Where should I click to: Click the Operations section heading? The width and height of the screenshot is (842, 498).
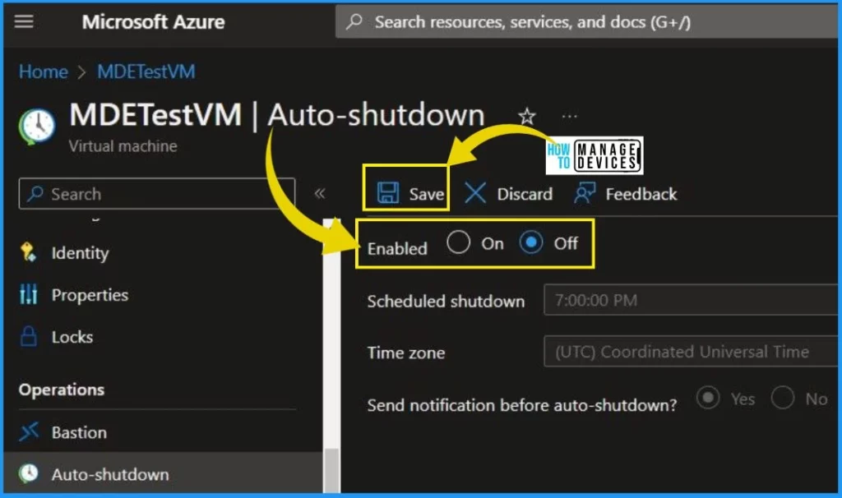point(62,390)
